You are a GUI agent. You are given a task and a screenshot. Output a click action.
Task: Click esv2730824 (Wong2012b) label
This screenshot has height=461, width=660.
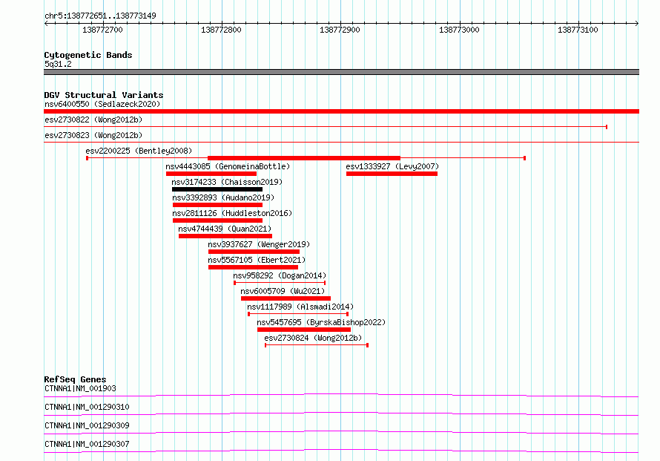pyautogui.click(x=313, y=338)
